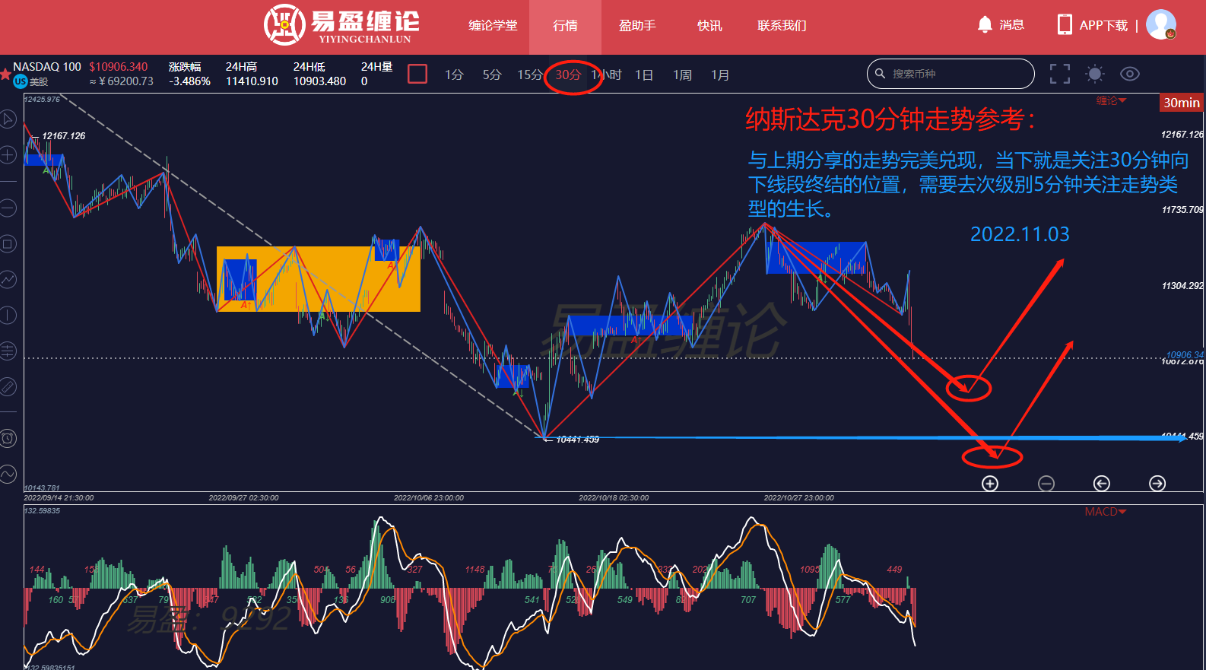Switch to 1日 timeframe
The image size is (1206, 670).
coord(644,75)
